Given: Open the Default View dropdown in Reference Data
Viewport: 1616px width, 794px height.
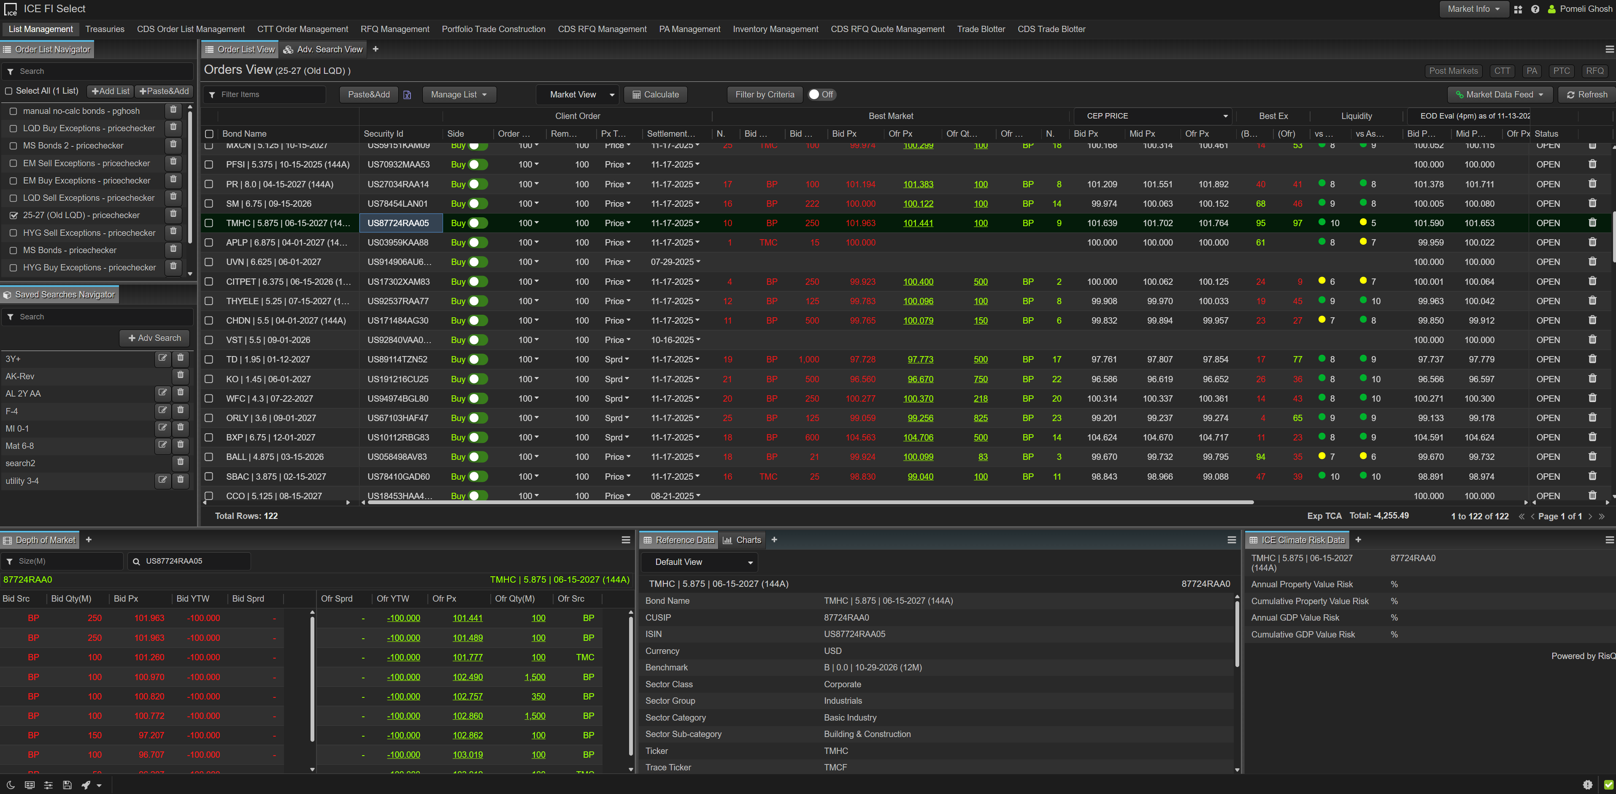Looking at the screenshot, I should [x=698, y=561].
